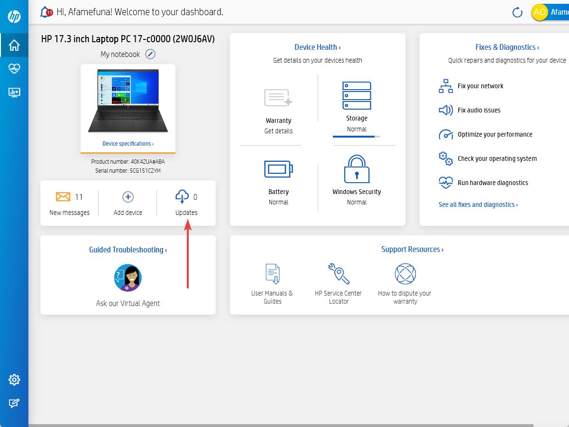Screen dimensions: 569x427
Task: Open the device health heart icon in sidebar
Action: [x=14, y=69]
